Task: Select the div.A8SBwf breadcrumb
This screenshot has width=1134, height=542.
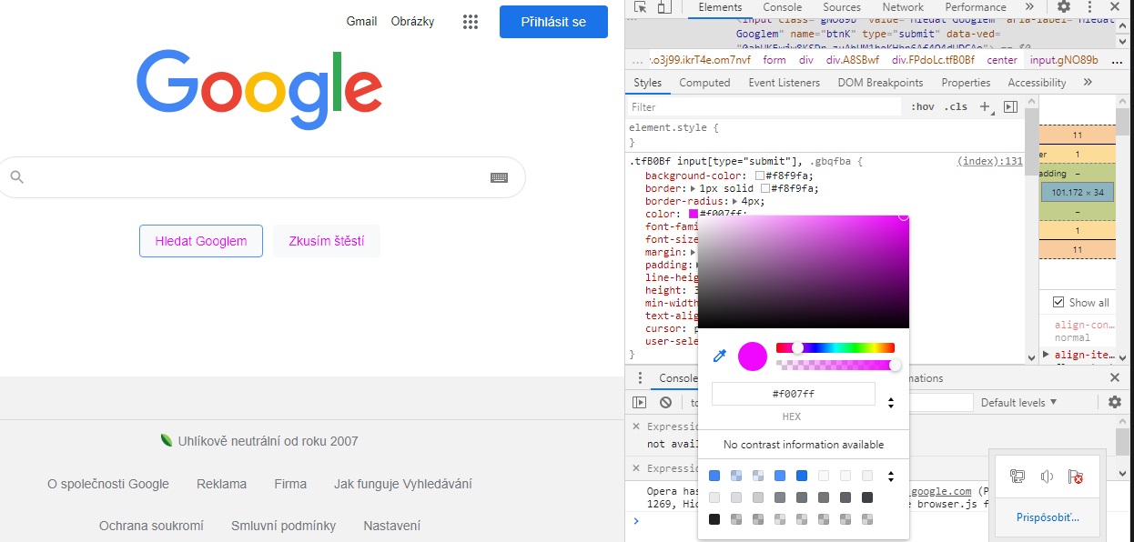Action: 853,60
